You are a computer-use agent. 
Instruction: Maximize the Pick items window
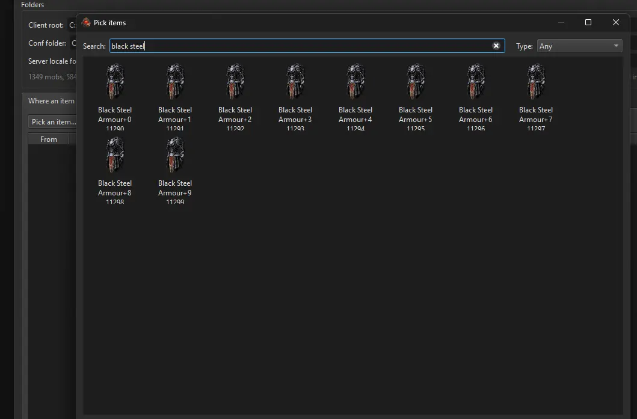click(x=588, y=22)
